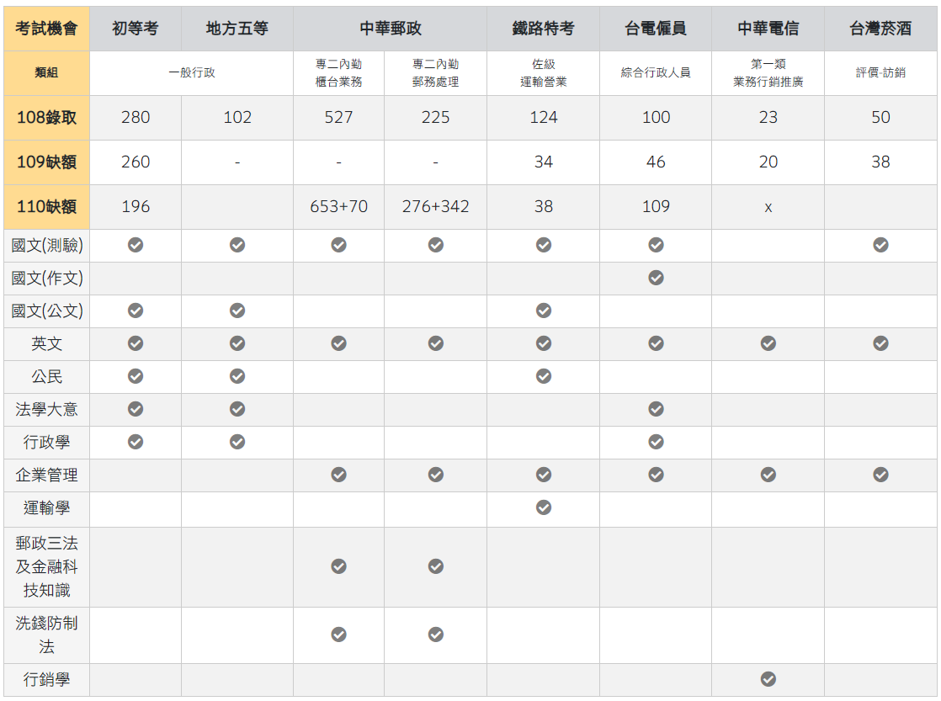Viewport: 941px width, 701px height.
Task: Click the 法學大意 checkmark under 台電僱員
Action: pyautogui.click(x=656, y=409)
